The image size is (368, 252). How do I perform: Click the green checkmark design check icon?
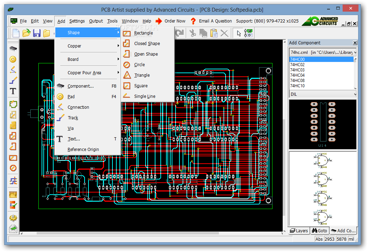point(13,205)
